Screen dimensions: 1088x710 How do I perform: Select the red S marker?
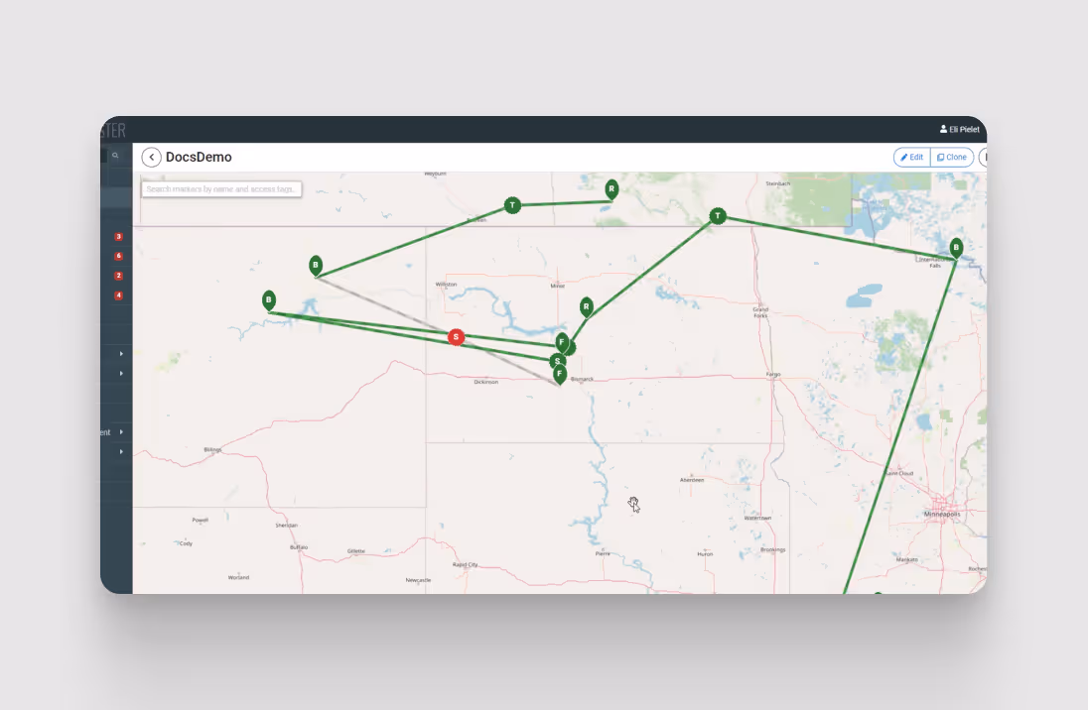tap(456, 337)
